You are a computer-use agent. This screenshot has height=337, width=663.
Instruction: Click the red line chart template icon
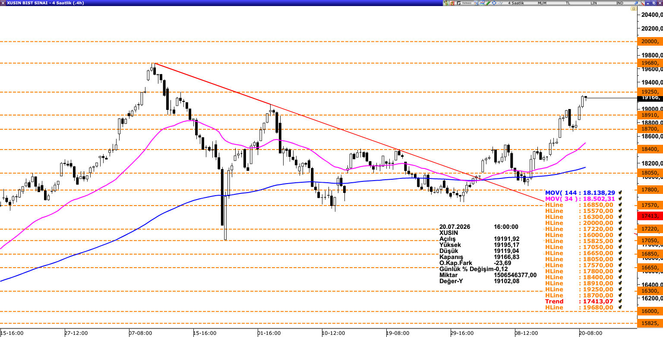pos(482,3)
